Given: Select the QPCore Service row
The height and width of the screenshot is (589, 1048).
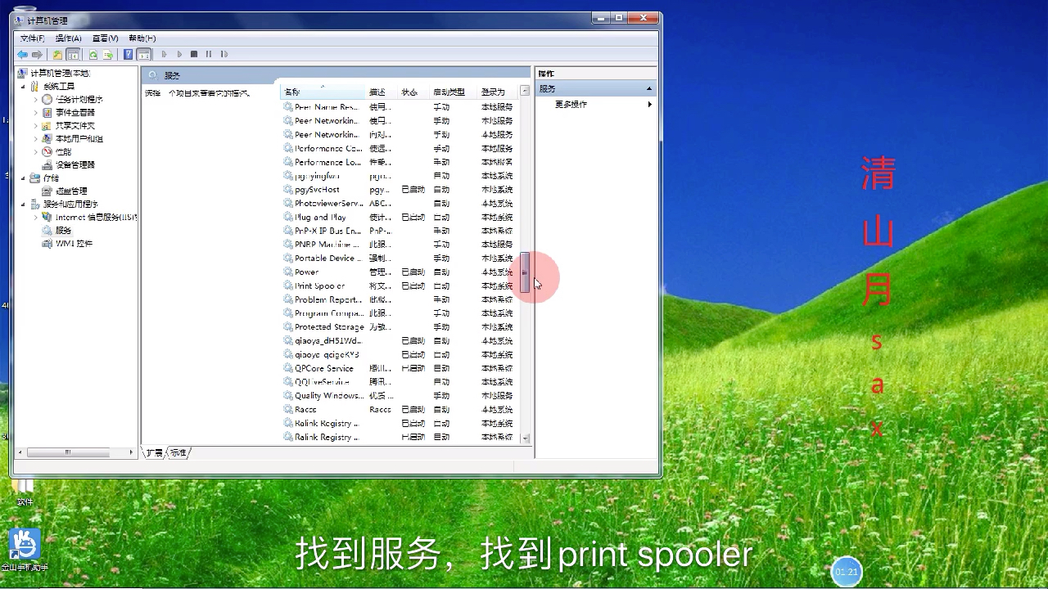Looking at the screenshot, I should (x=400, y=369).
